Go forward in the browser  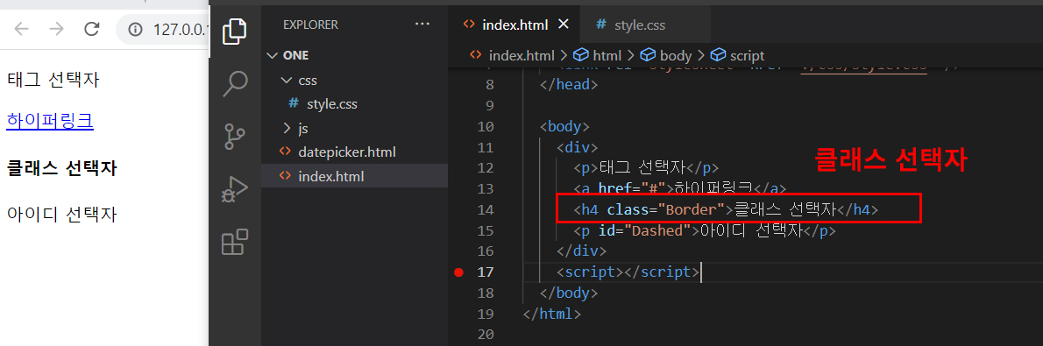57,29
